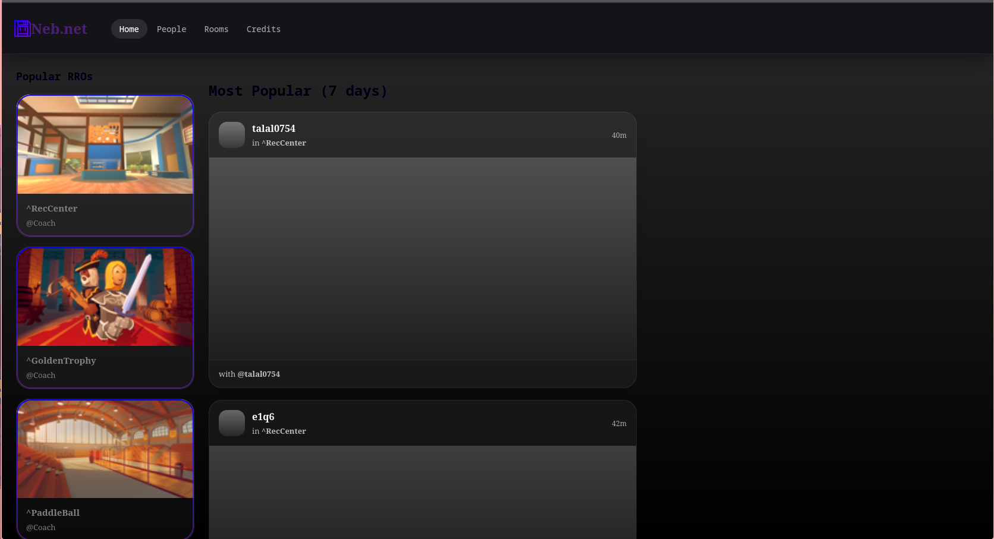Open @Coach under the ^GoldenTrophy card
Screen dimensions: 994x539
[41, 376]
